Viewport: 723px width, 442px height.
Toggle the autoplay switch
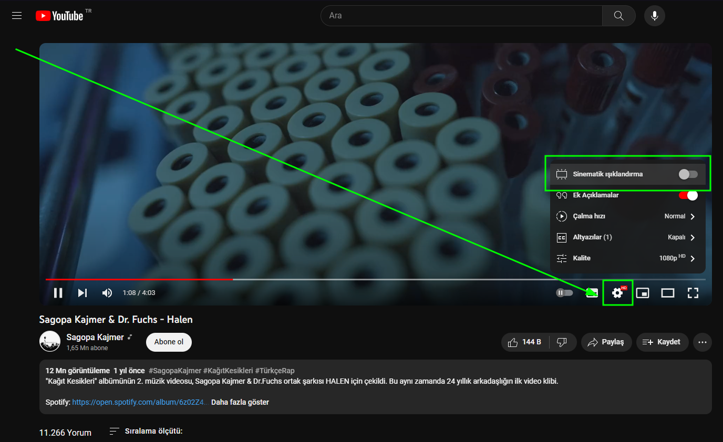pos(565,293)
